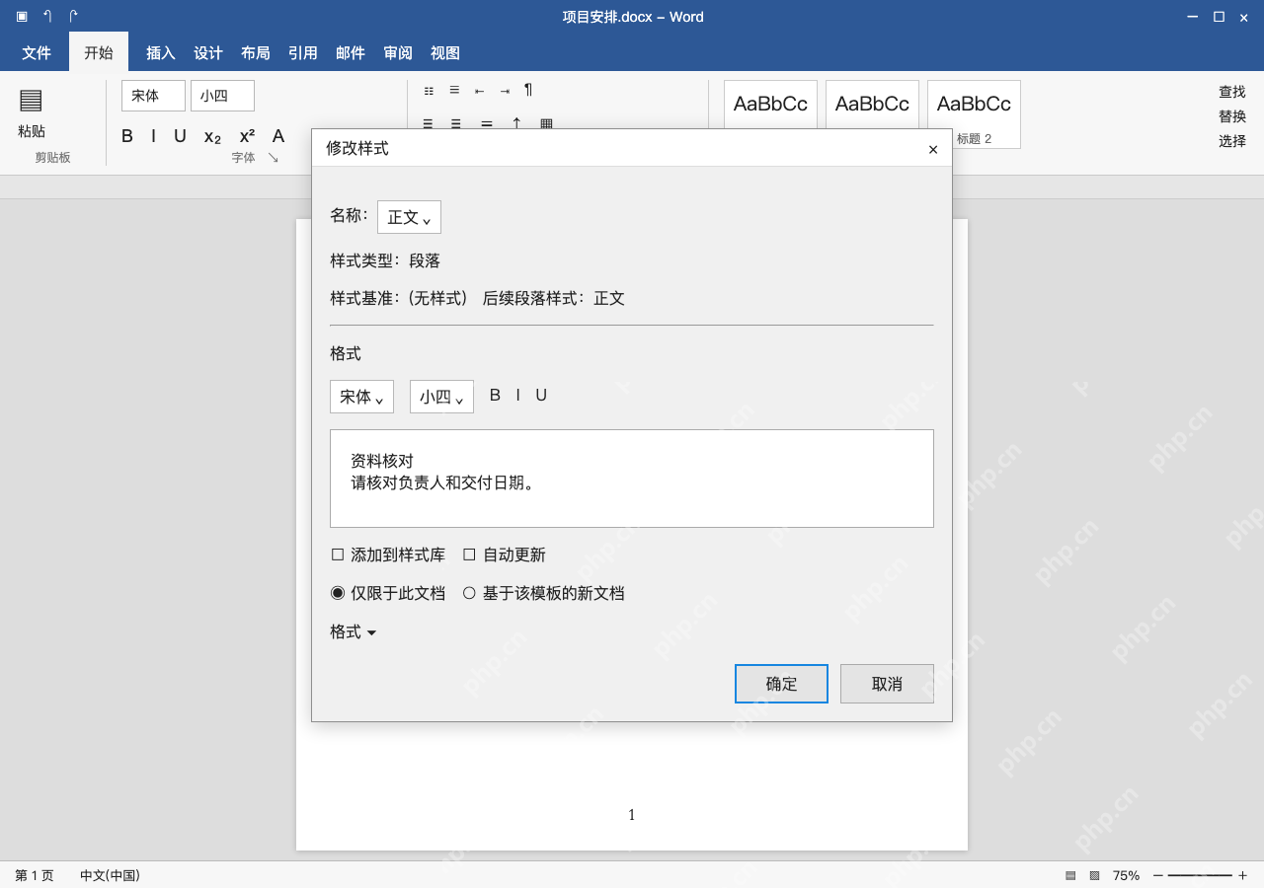Enable the 添加到样式库 checkbox
This screenshot has width=1264, height=888.
(338, 555)
